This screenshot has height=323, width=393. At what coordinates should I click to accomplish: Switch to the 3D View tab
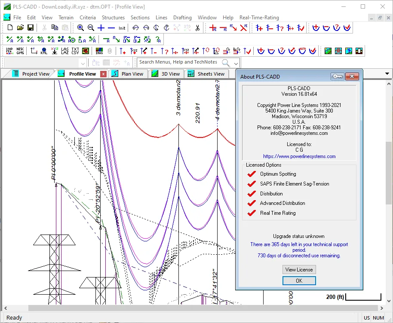click(x=166, y=74)
